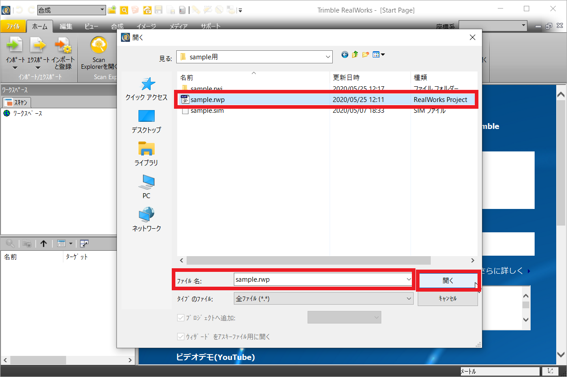Viewport: 567px width, 377px height.
Task: Click the メートル unit field in status bar
Action: pos(501,372)
